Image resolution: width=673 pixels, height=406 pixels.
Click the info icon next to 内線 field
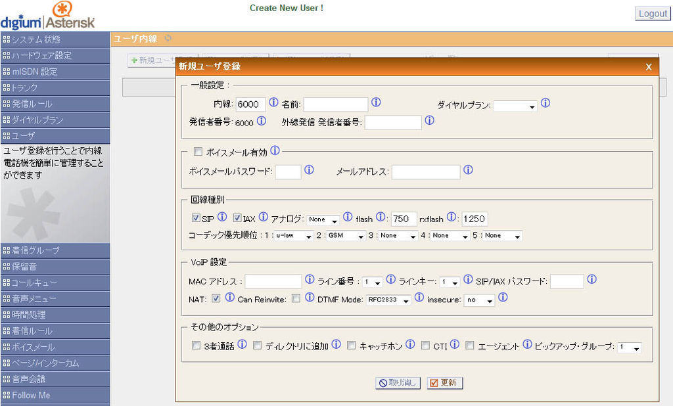[274, 103]
